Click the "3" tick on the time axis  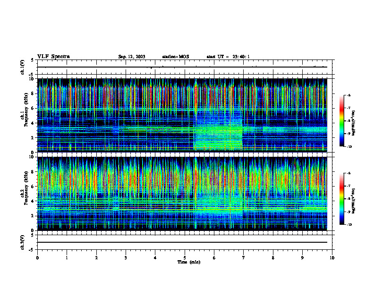tap(126, 258)
